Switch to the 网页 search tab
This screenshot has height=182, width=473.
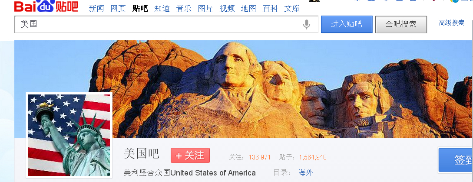(x=118, y=8)
